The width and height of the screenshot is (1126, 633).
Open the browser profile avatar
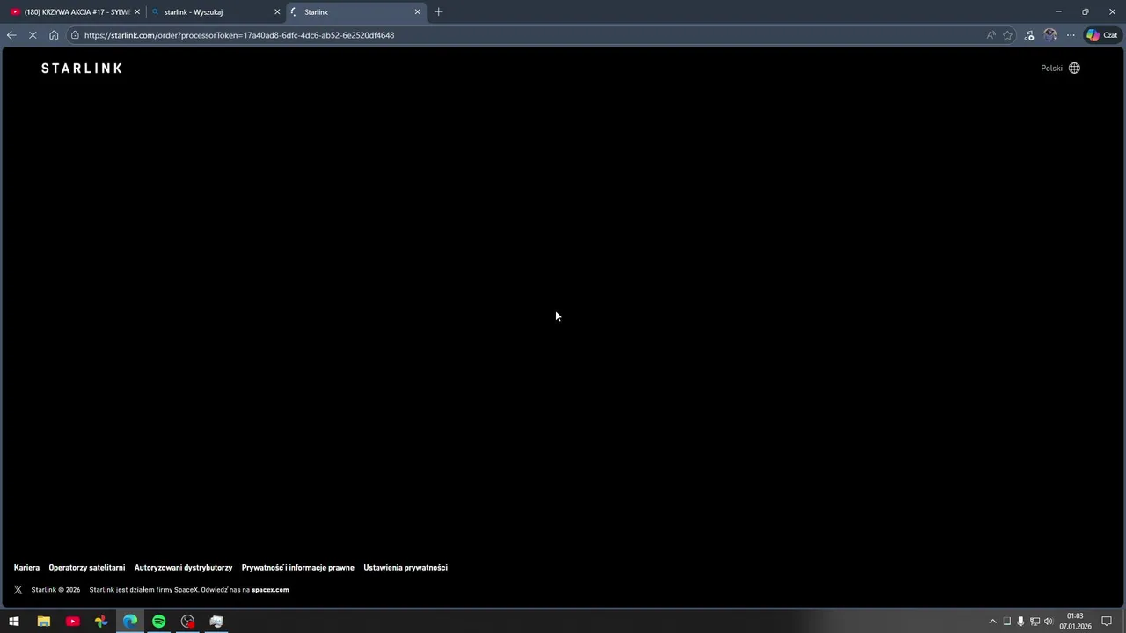[1050, 35]
